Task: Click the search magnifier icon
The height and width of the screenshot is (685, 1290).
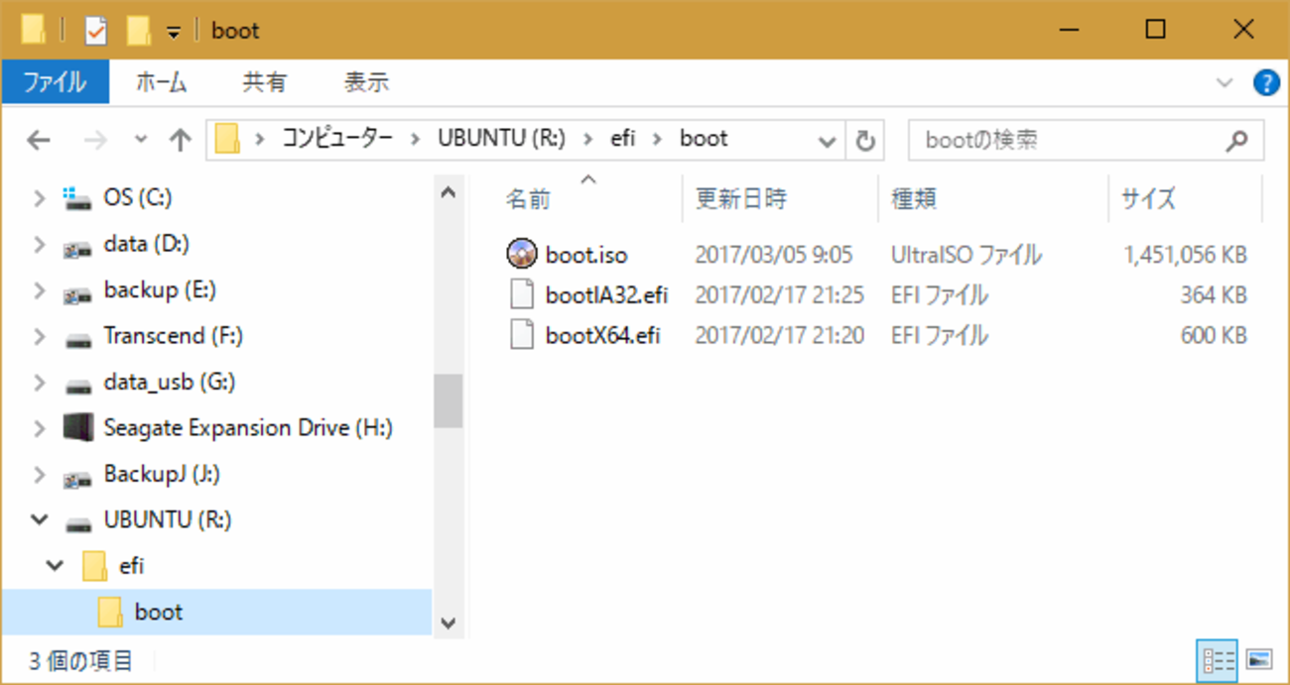Action: click(1236, 141)
